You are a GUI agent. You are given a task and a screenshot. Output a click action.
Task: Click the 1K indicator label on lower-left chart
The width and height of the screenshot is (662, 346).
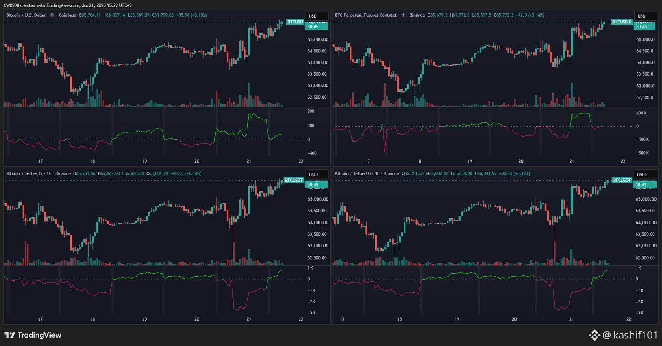[311, 268]
